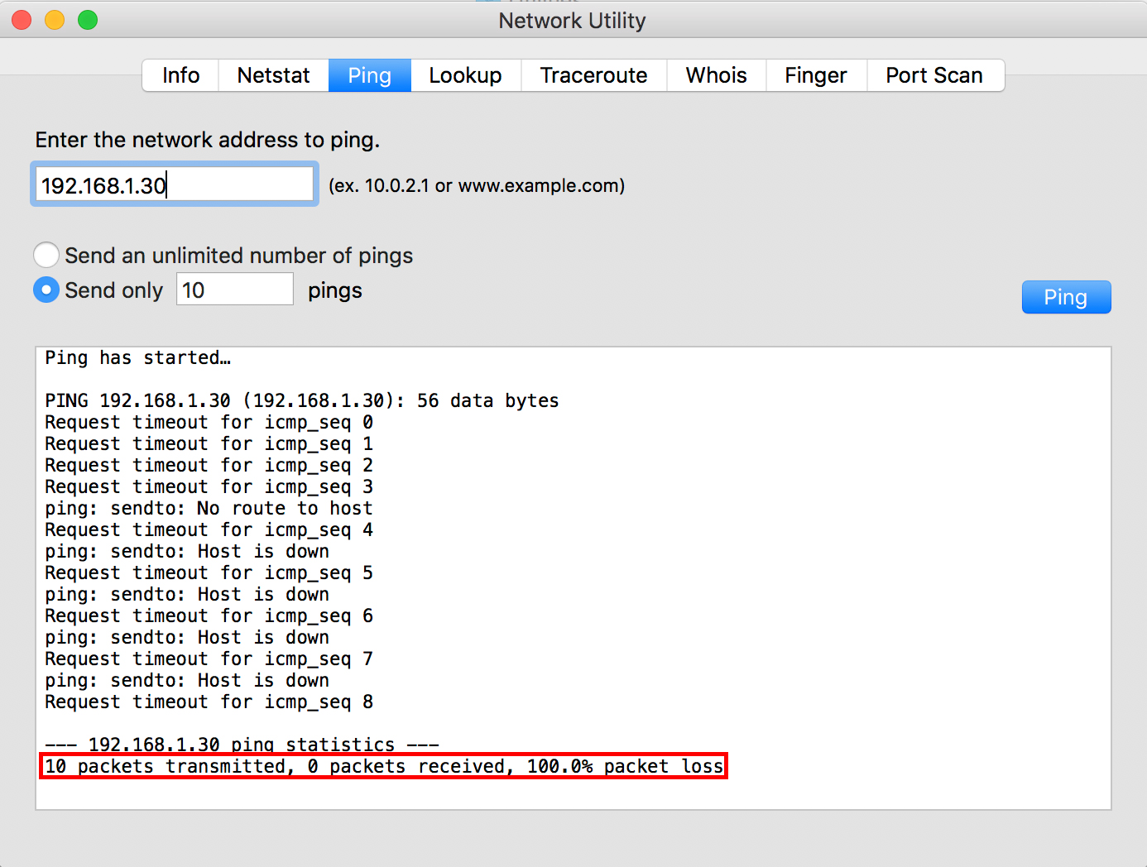Open the Traceroute tab
The image size is (1147, 867).
pos(593,75)
